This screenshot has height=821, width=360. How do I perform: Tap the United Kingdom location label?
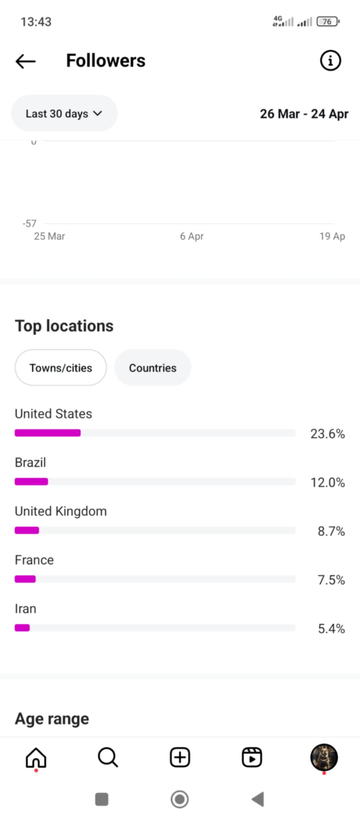pos(61,511)
